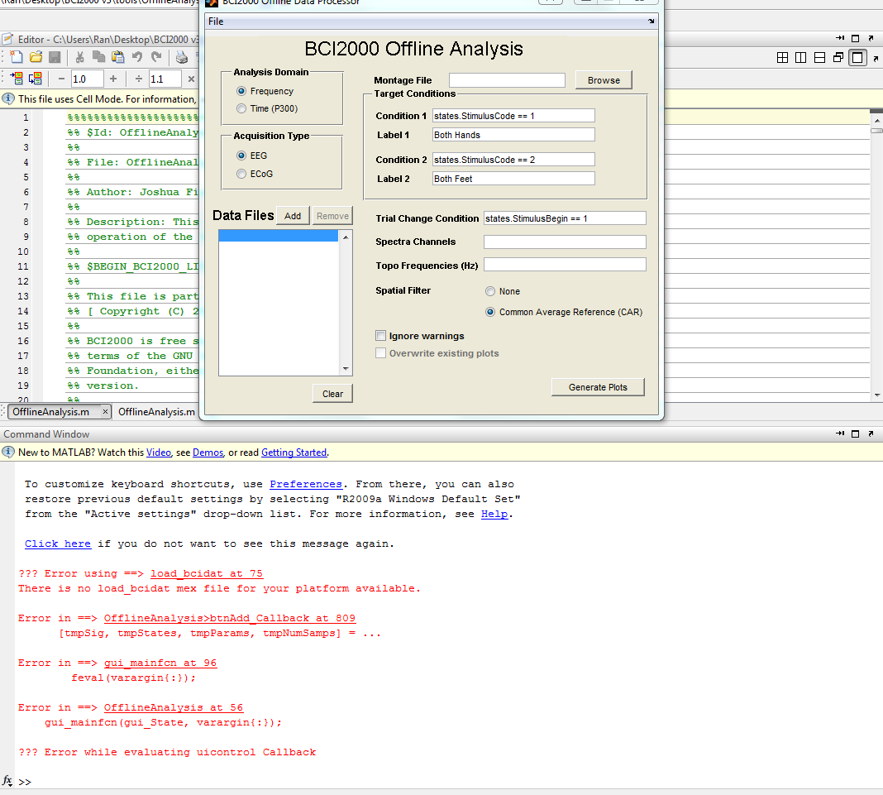Edit the Condition 1 field

[x=513, y=116]
